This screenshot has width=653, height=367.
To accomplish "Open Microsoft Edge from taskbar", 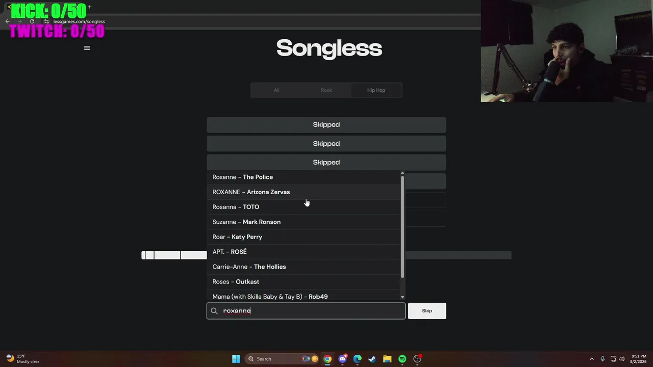I will tap(358, 359).
